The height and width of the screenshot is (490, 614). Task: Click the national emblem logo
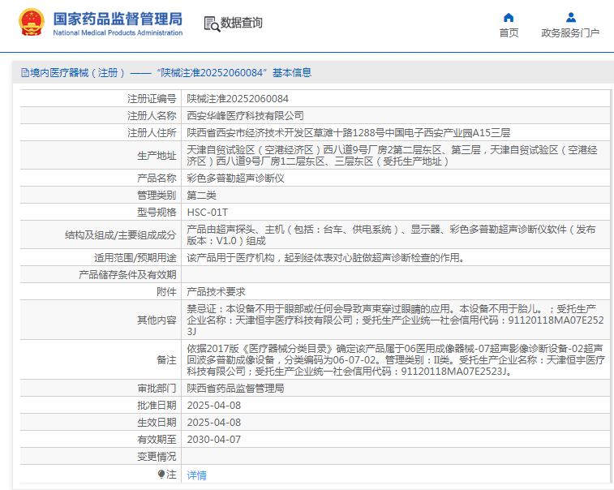[x=32, y=23]
